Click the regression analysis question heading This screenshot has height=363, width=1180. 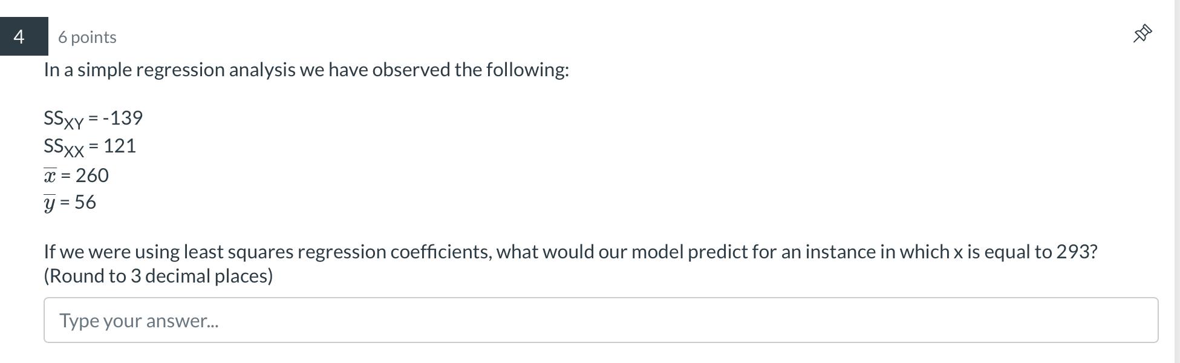306,70
